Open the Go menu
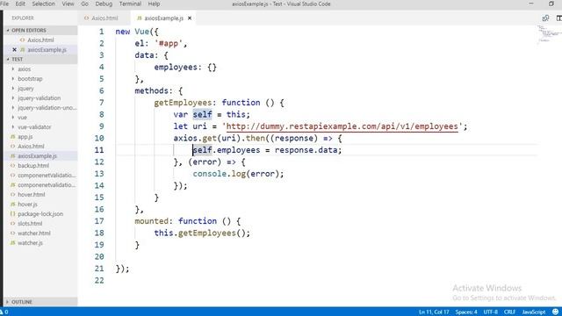Screen dimensions: 562x316 (85, 4)
